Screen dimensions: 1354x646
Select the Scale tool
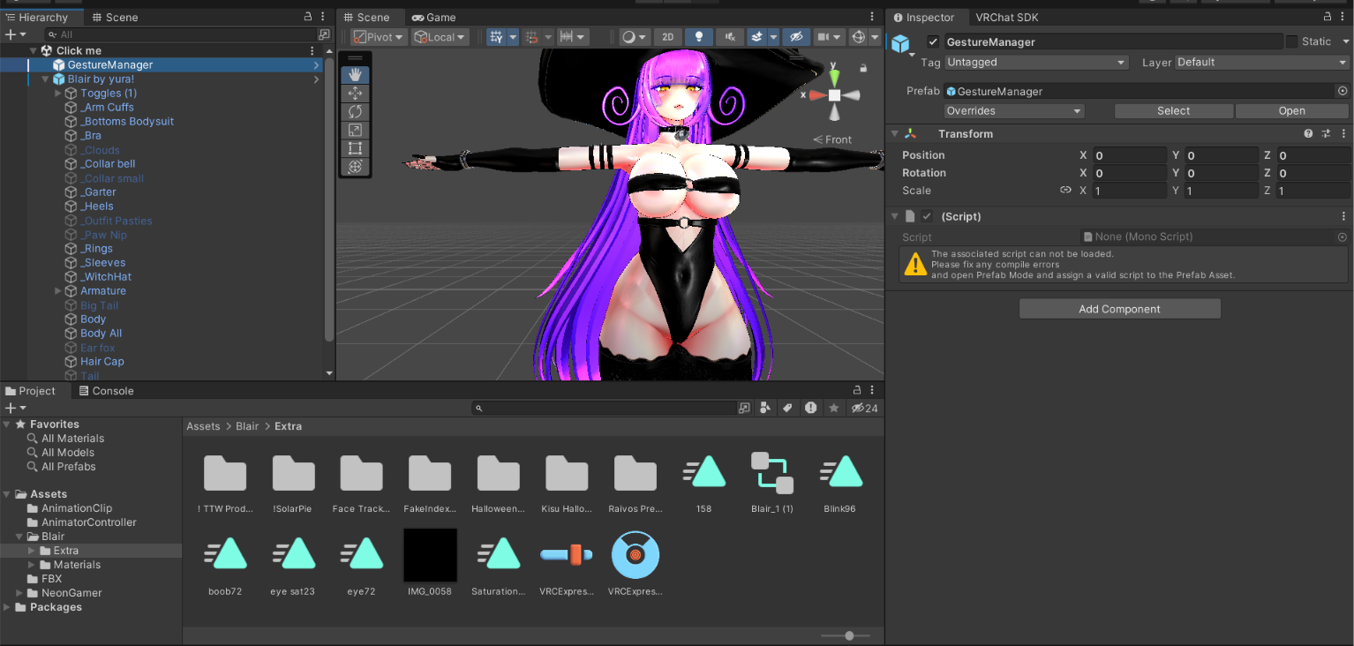[x=355, y=130]
